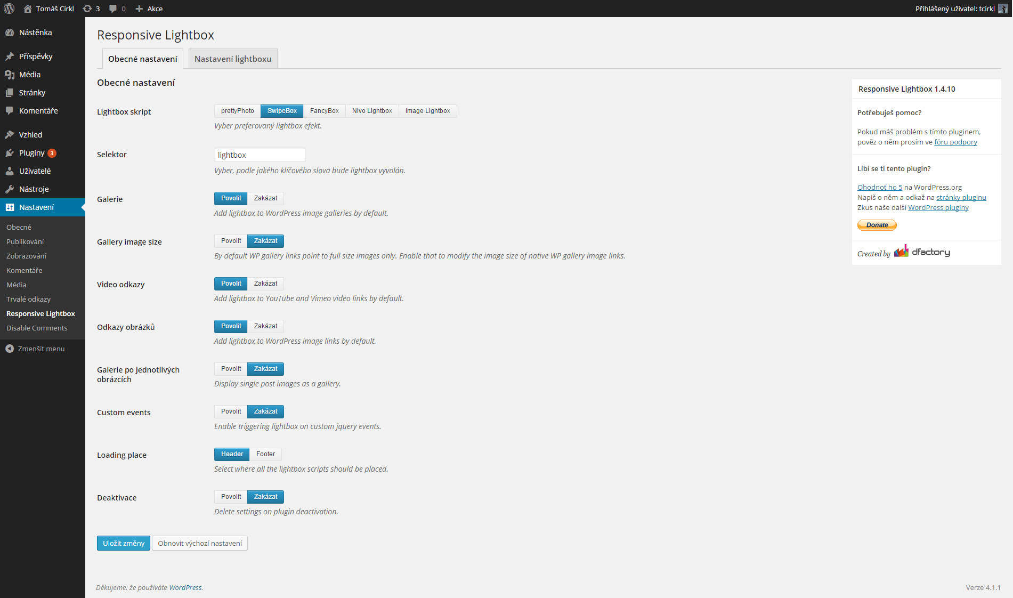Image resolution: width=1013 pixels, height=598 pixels.
Task: Click the Příspěvky pin icon
Action: [10, 56]
